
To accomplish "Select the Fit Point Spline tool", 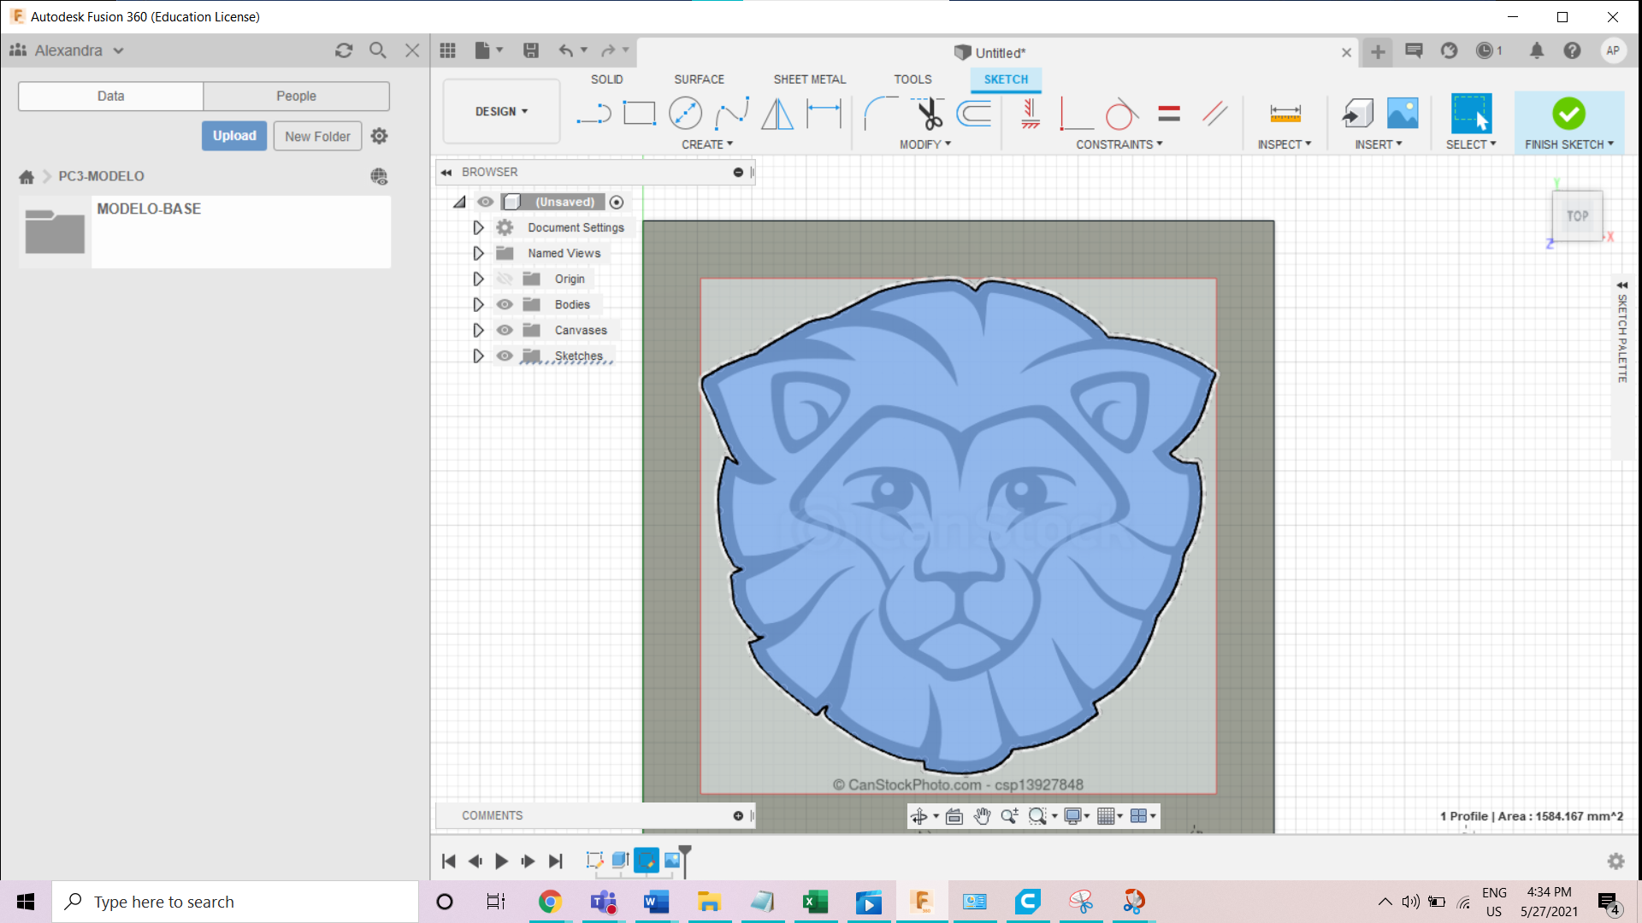I will pos(732,113).
